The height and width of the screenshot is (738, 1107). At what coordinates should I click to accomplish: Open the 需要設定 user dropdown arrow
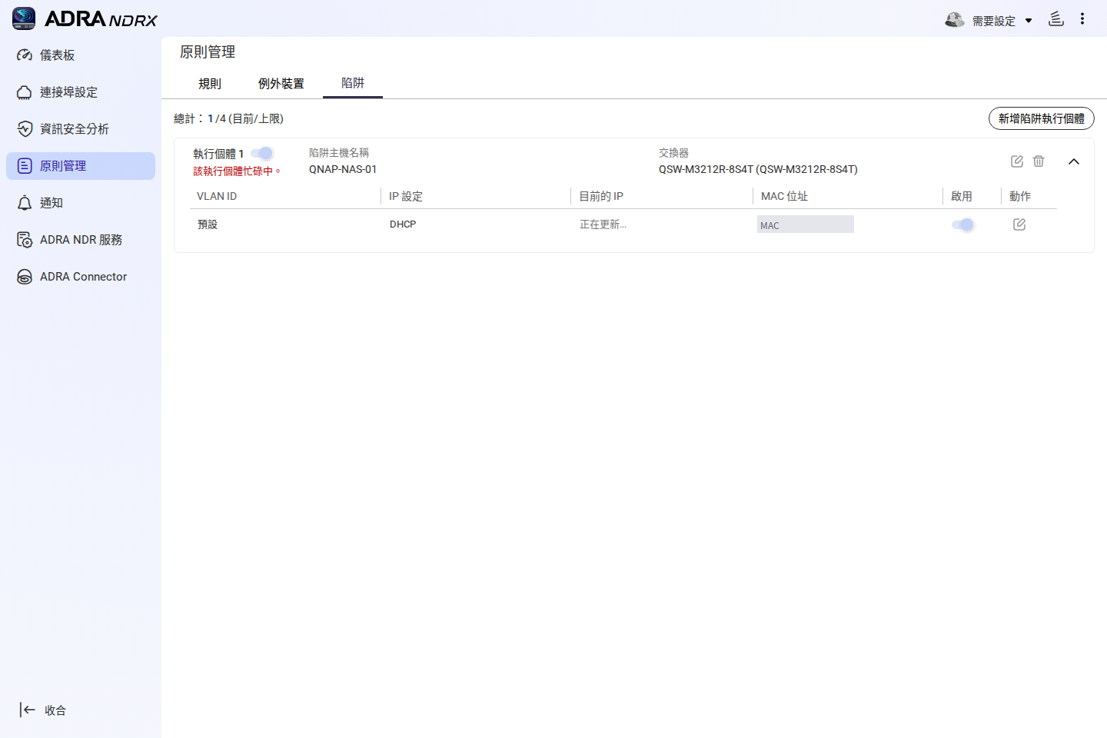[1029, 21]
